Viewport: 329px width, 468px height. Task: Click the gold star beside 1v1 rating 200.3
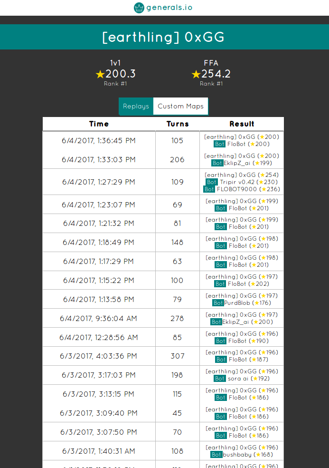click(x=100, y=74)
